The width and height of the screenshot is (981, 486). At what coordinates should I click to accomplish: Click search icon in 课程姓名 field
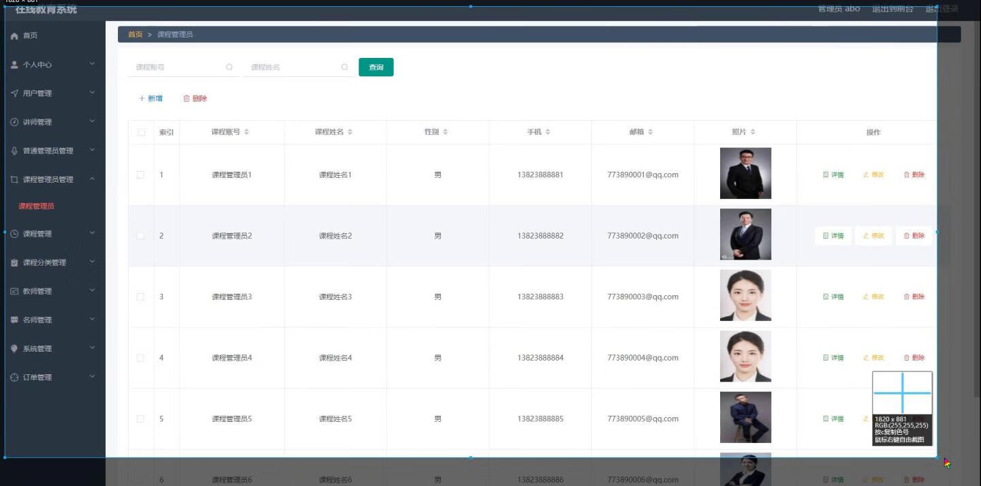(x=345, y=67)
